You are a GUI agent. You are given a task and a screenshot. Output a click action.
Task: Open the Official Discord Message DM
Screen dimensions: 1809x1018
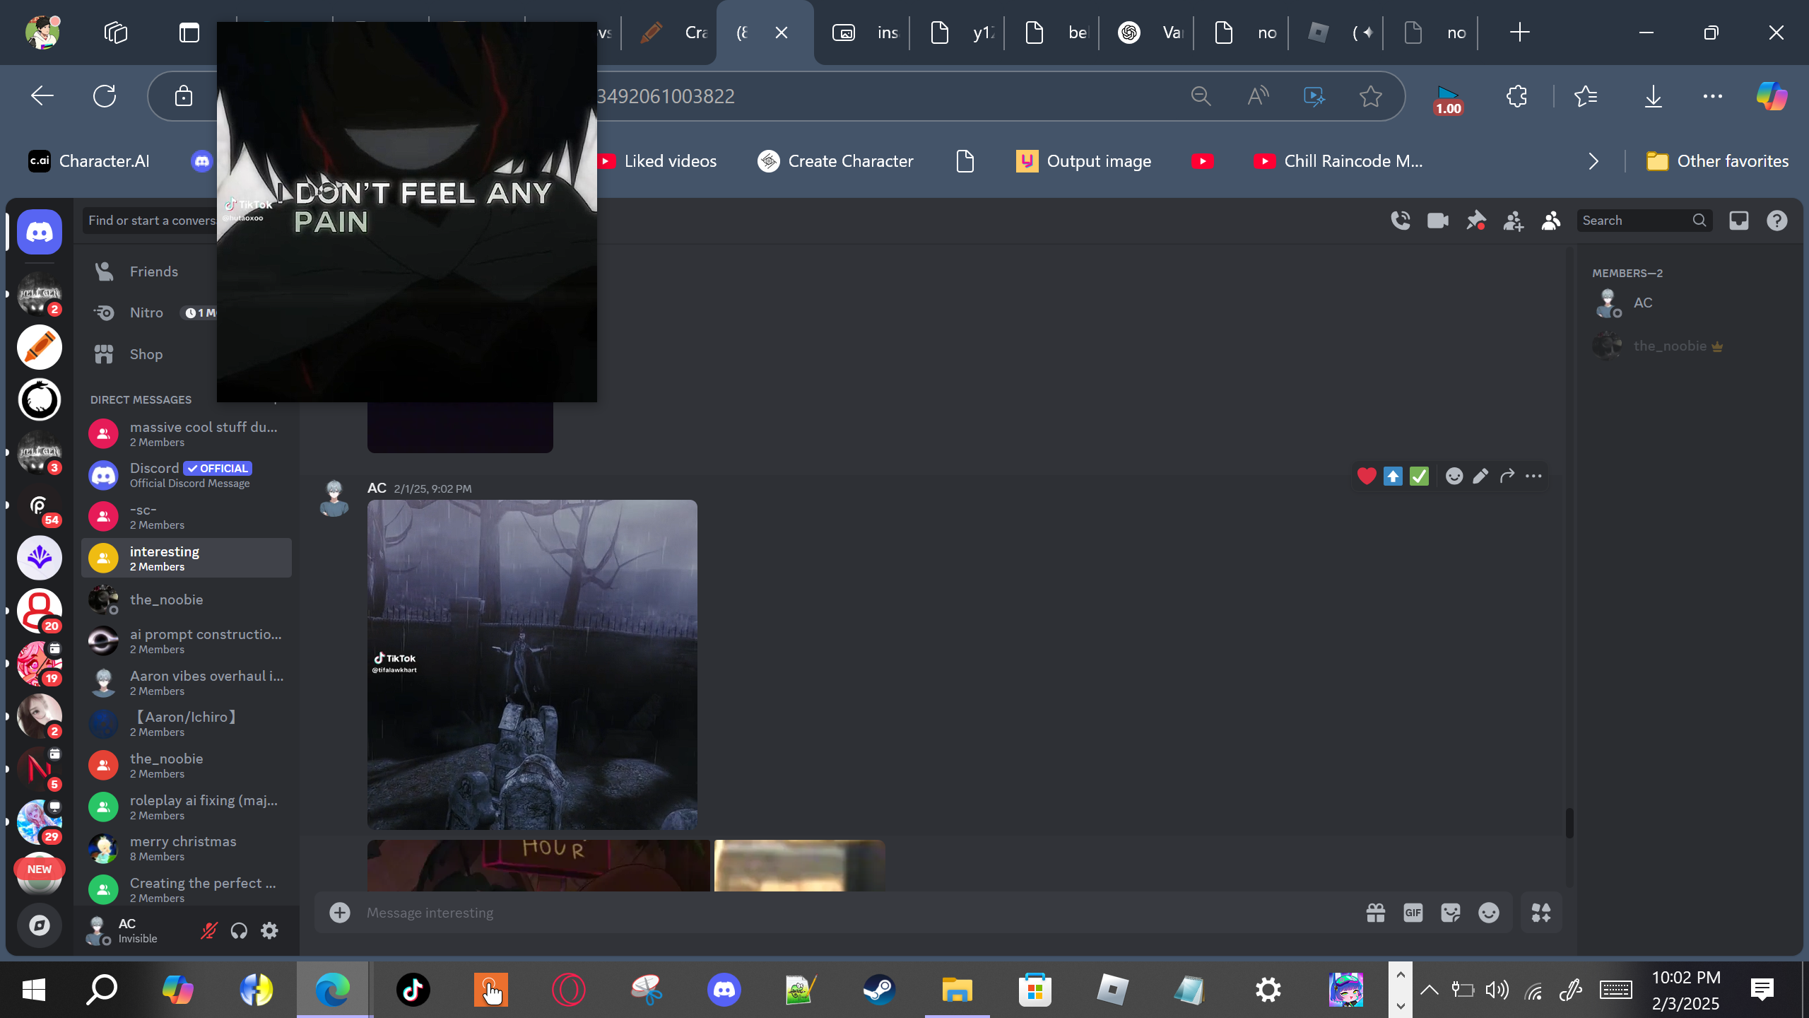pyautogui.click(x=187, y=475)
